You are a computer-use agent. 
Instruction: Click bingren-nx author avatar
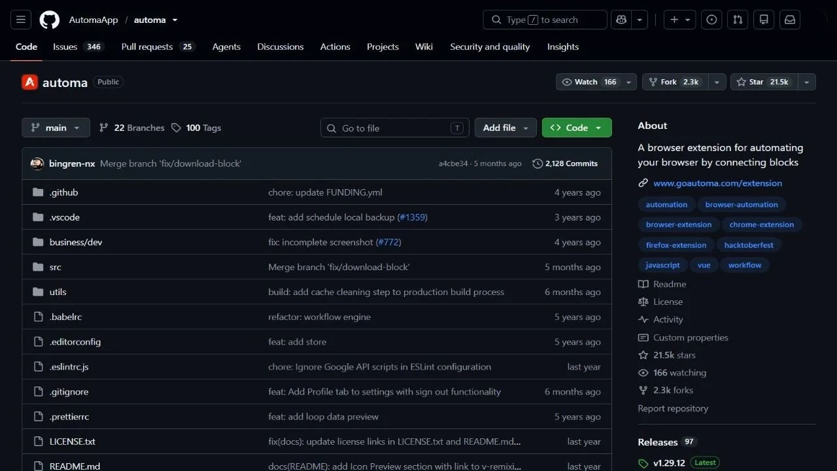click(x=37, y=164)
